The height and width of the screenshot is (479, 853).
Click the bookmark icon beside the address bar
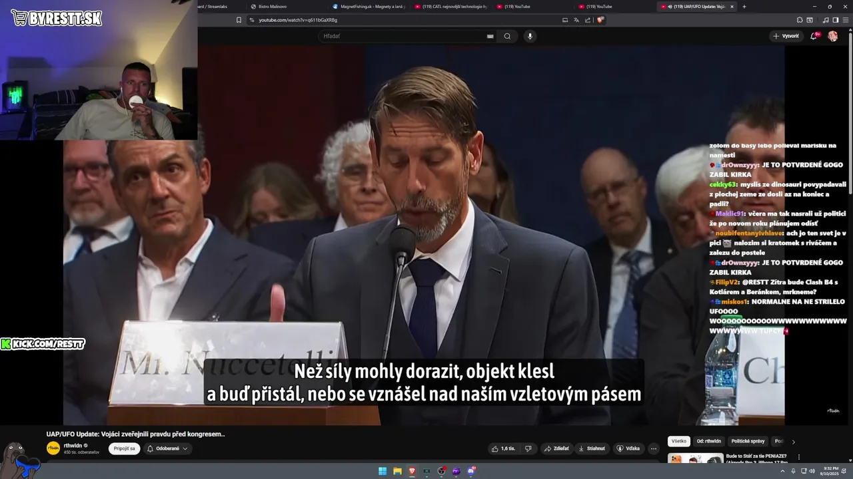coord(239,20)
